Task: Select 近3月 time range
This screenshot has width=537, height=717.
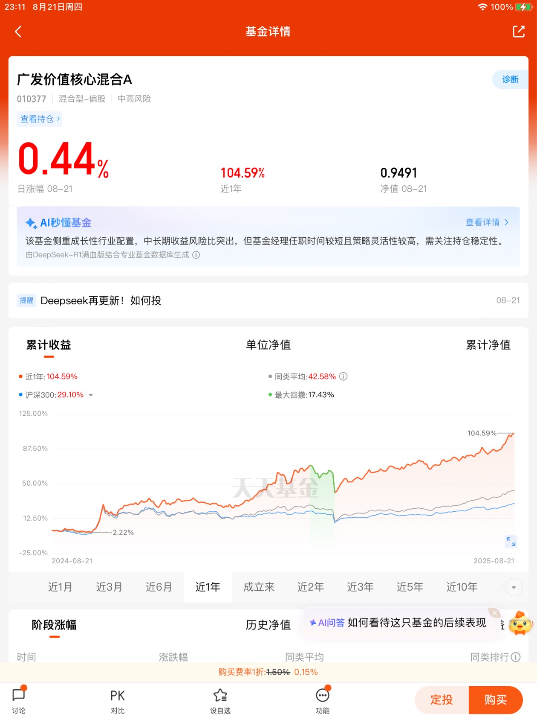Action: 109,587
